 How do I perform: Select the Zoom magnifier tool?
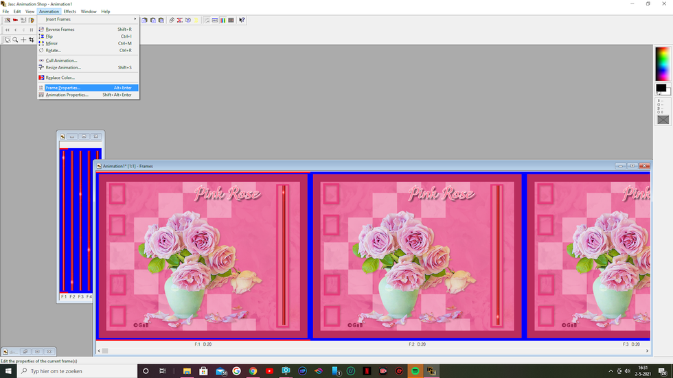[15, 40]
